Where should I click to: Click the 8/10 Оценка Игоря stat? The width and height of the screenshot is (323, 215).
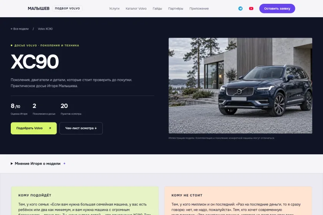pyautogui.click(x=19, y=109)
